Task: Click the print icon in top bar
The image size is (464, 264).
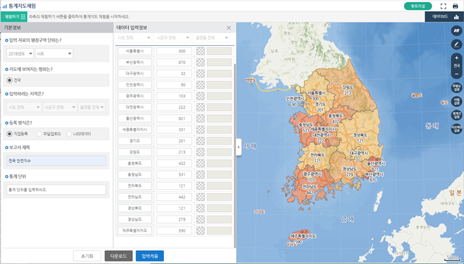Action: tap(455, 6)
